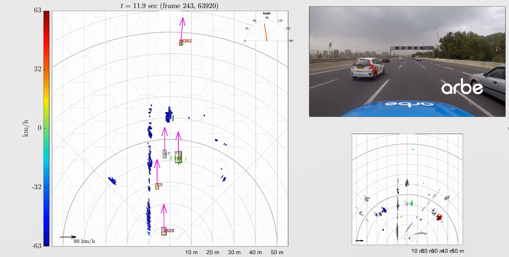Click the arbe logo on the camera view
Viewport: 509px width, 257px height.
[462, 87]
